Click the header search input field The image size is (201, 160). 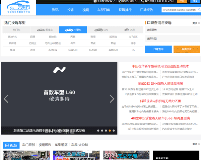pos(180,10)
